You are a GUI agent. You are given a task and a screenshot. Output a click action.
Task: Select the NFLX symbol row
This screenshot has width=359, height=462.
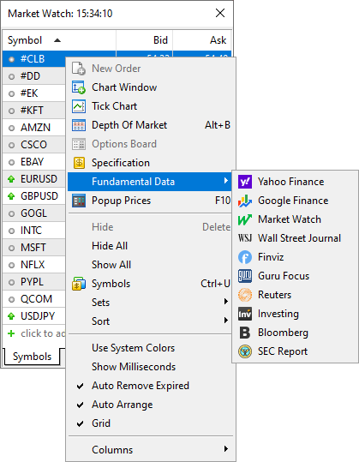tap(34, 265)
